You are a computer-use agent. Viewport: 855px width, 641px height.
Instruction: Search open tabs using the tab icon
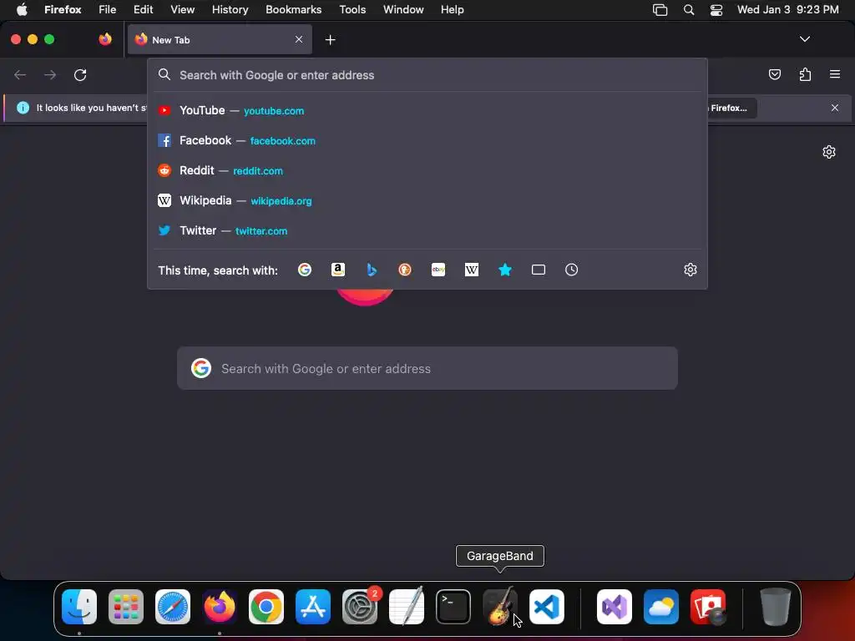coord(539,270)
